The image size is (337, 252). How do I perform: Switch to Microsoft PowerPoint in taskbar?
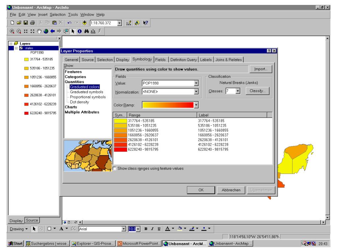pyautogui.click(x=139, y=243)
